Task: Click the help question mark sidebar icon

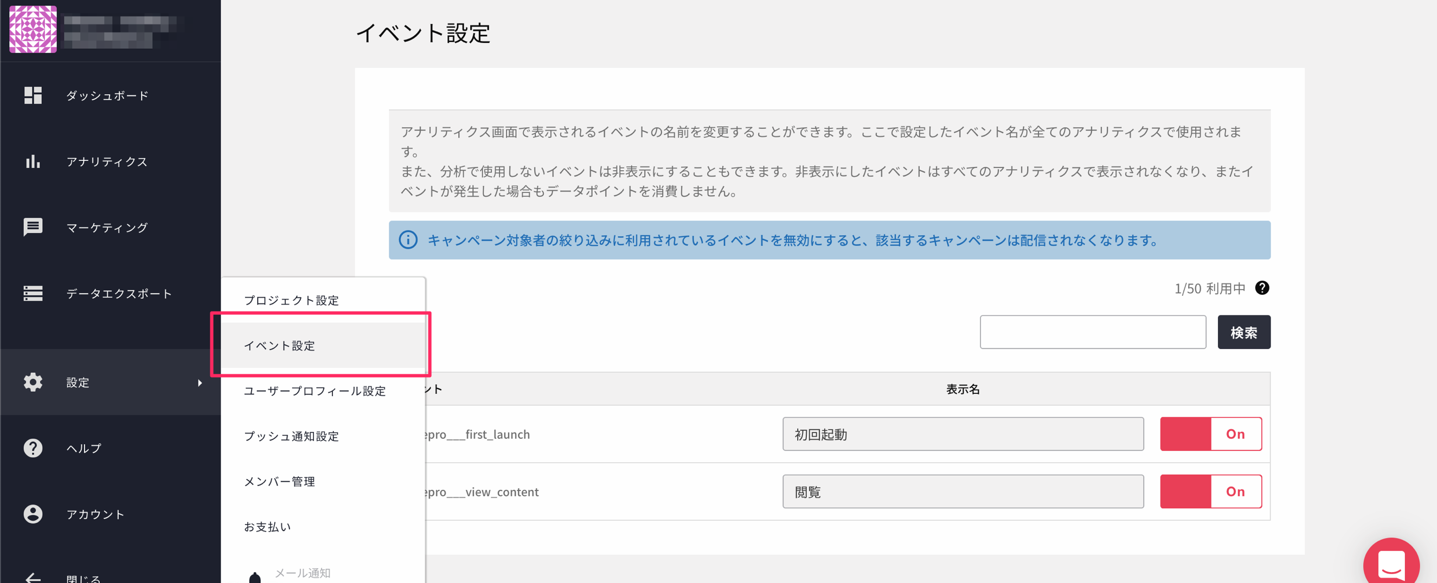Action: [33, 448]
